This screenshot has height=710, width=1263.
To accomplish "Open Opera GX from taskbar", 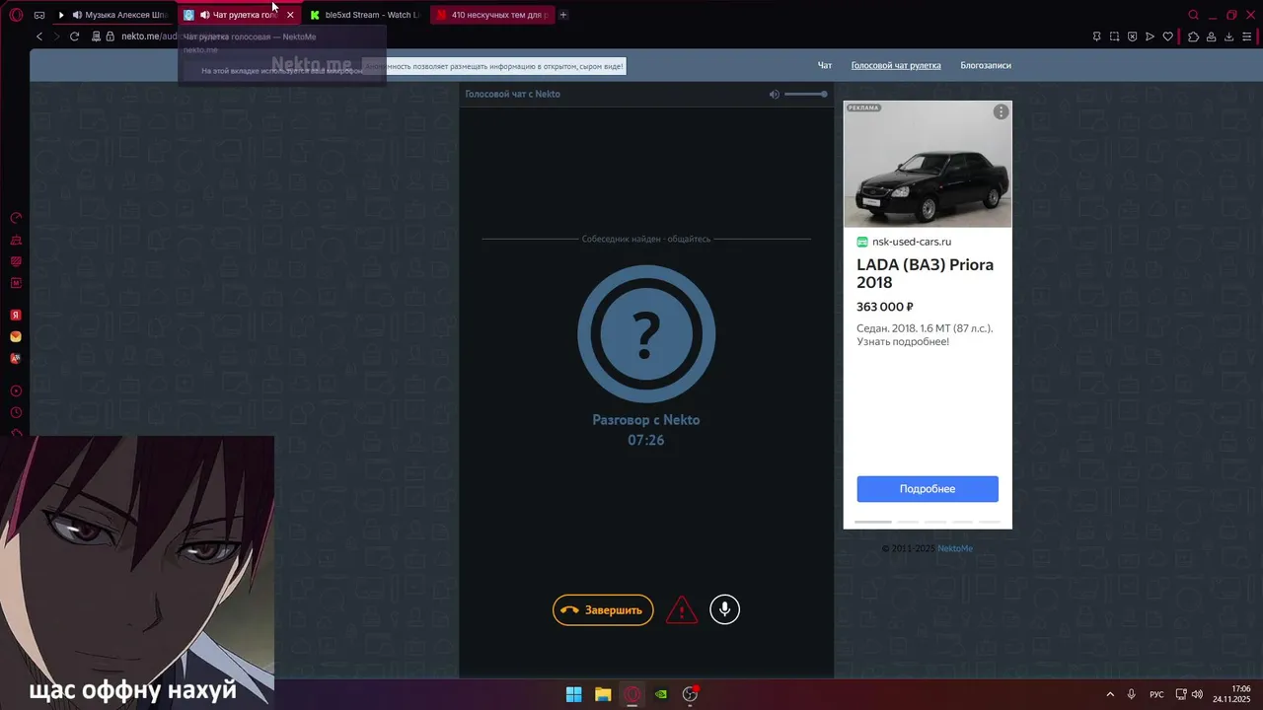I will 632,694.
